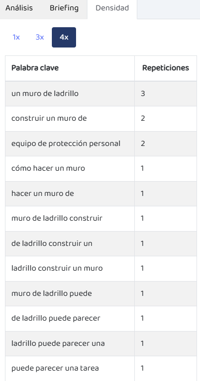Select 'de ladrillo puede parecer' keyword
Image resolution: width=200 pixels, height=381 pixels.
(x=56, y=318)
